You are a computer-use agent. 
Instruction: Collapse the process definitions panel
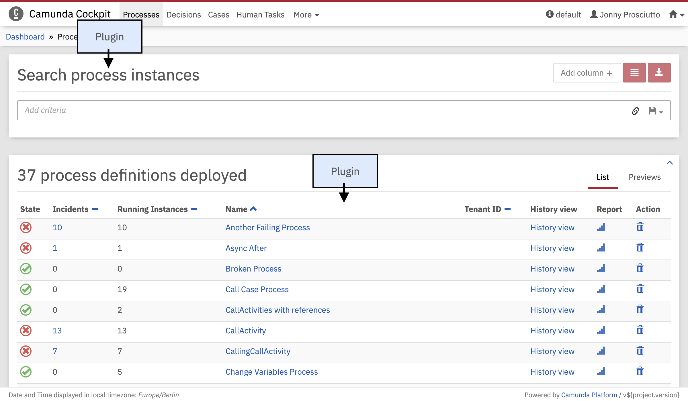[669, 163]
